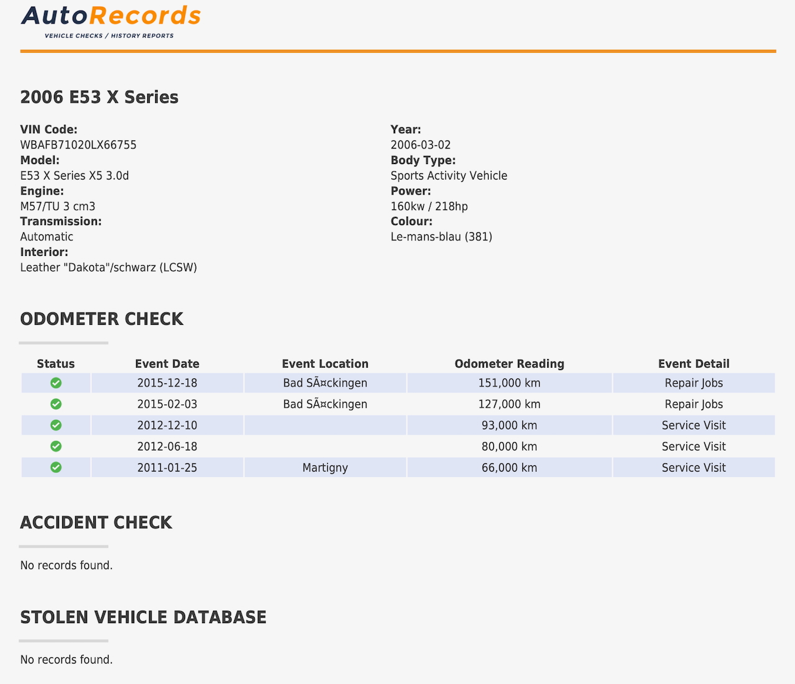Click the interior value Leather Dakota/schwarz
The width and height of the screenshot is (795, 684).
pos(109,267)
